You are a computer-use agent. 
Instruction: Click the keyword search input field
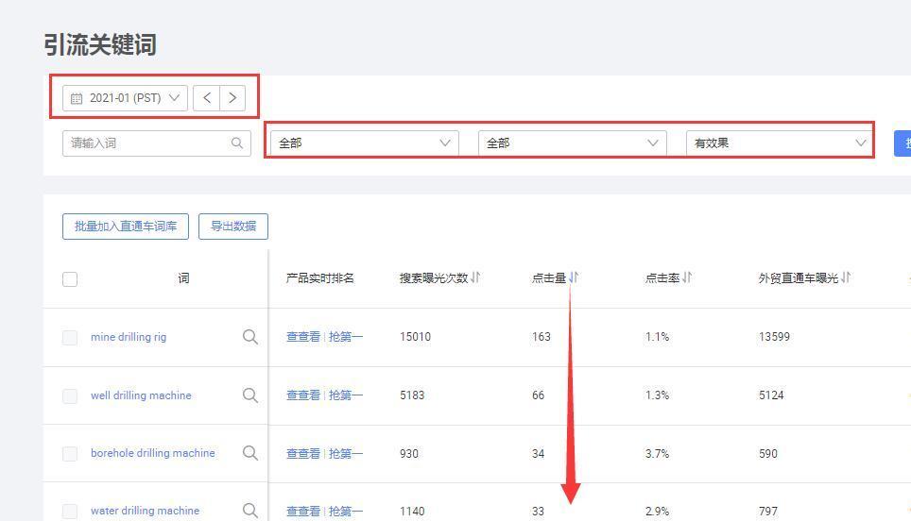(156, 143)
